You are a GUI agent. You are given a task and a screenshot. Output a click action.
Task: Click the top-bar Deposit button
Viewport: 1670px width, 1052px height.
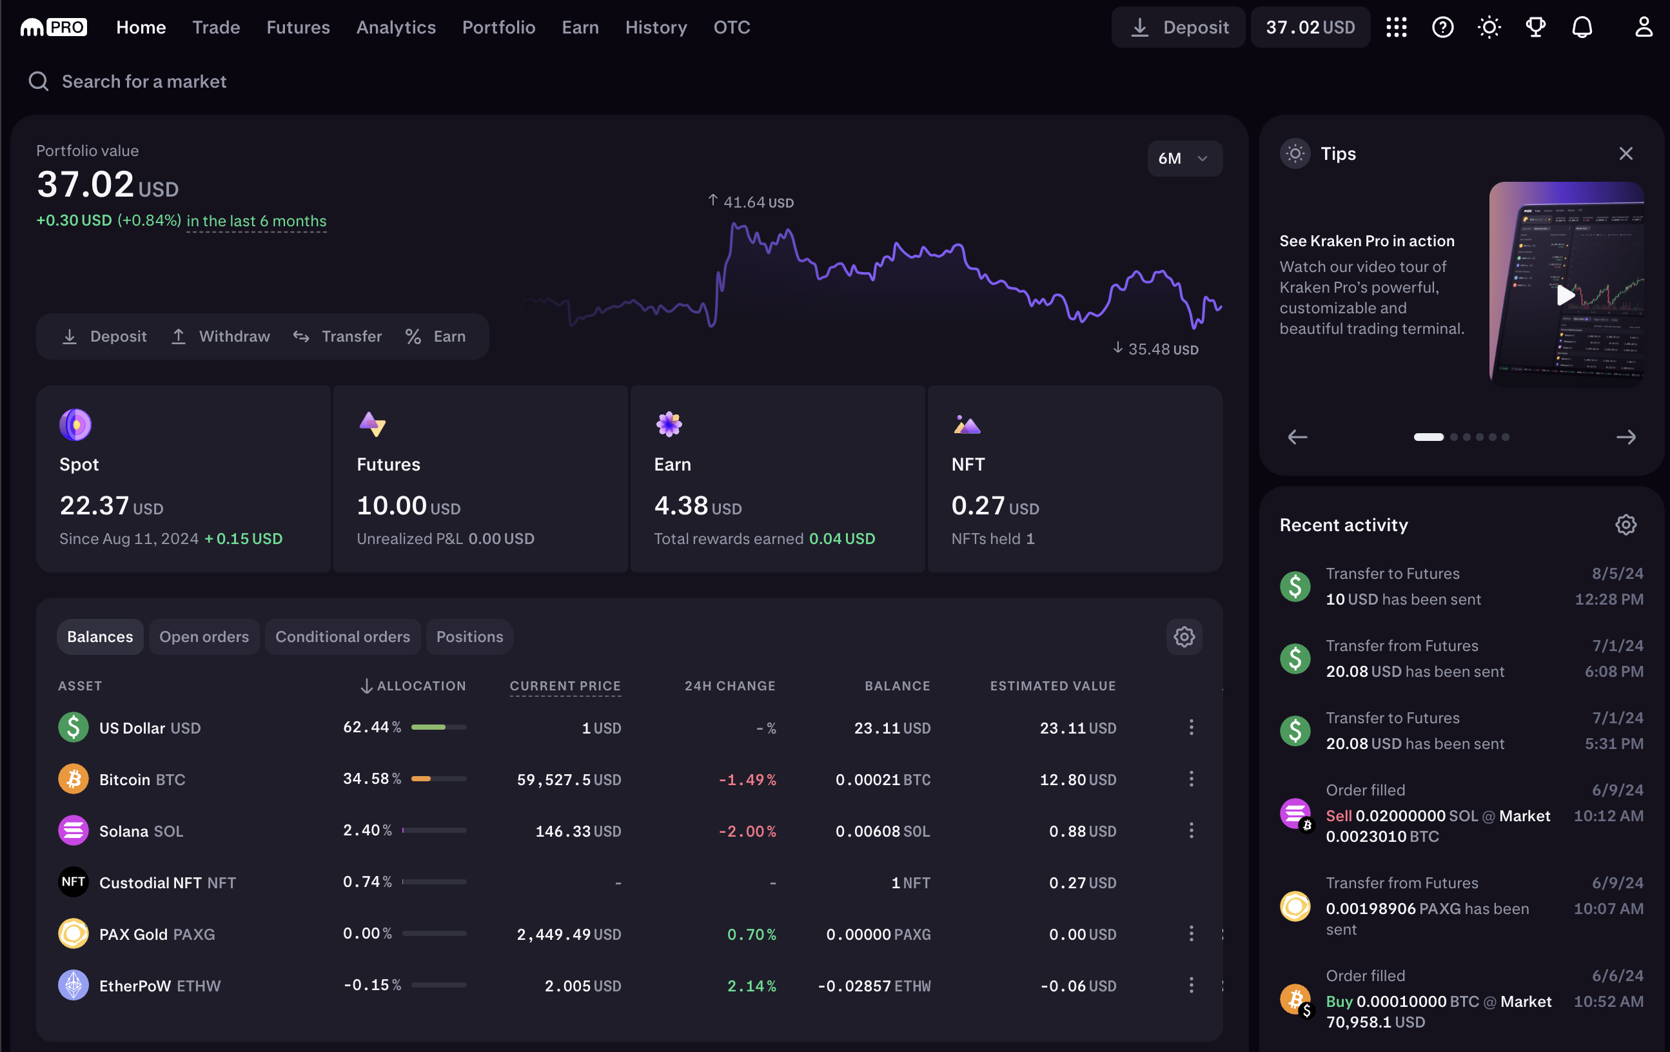tap(1178, 27)
